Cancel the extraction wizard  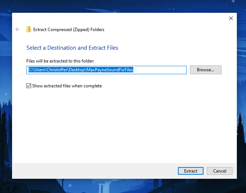click(219, 171)
